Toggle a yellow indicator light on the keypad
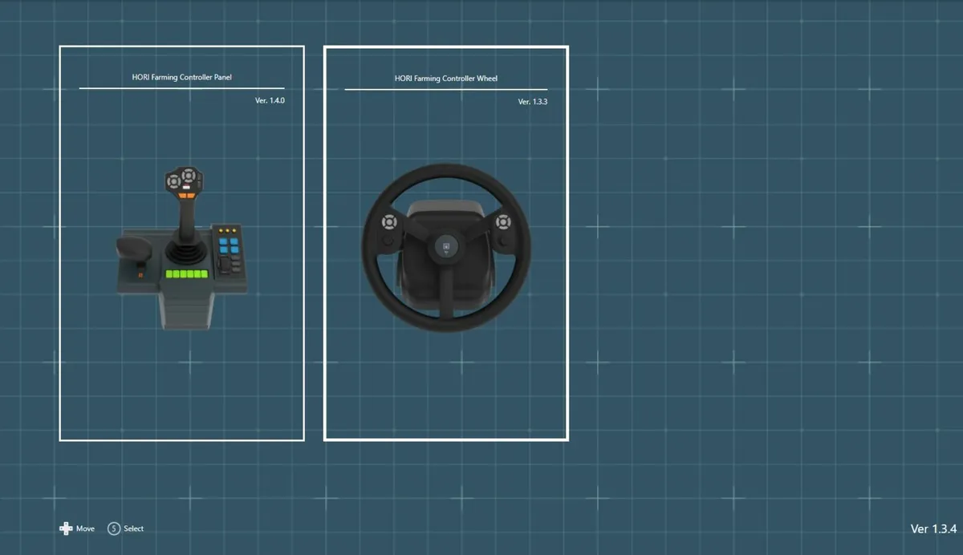Screen dimensions: 963x555 [x=227, y=229]
